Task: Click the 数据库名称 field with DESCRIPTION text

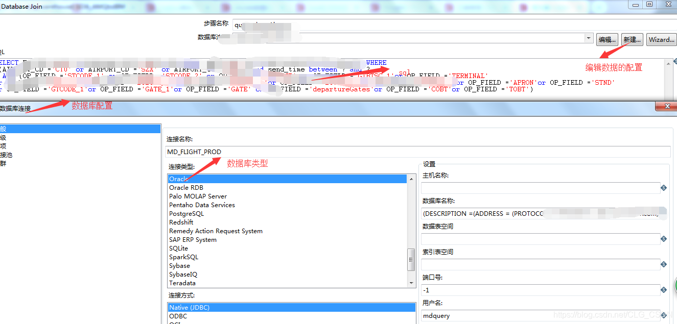Action: 541,214
